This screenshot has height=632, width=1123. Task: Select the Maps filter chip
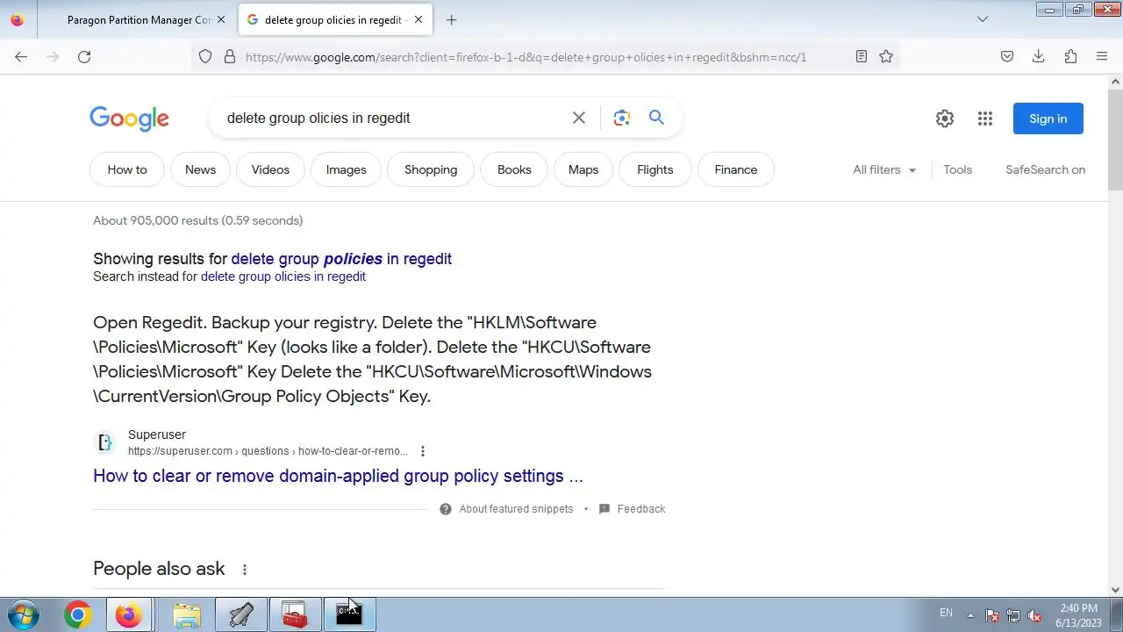click(583, 169)
